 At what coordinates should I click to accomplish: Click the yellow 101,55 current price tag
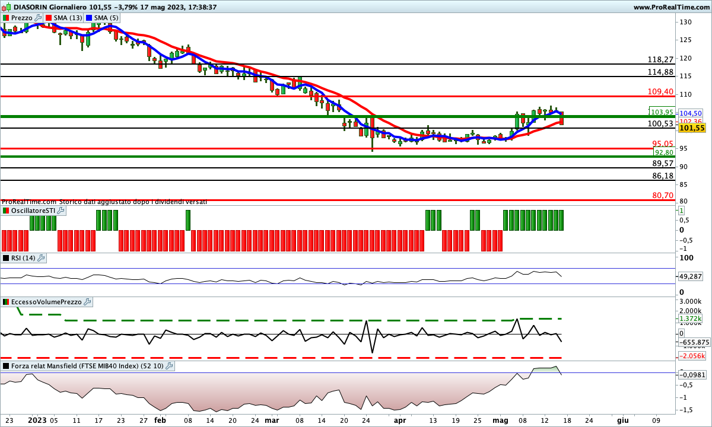pyautogui.click(x=692, y=128)
